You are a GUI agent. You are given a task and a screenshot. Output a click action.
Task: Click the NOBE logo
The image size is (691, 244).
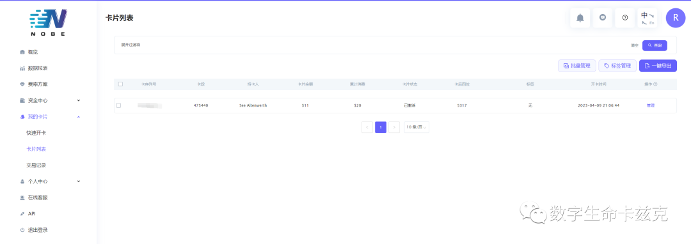pyautogui.click(x=48, y=22)
